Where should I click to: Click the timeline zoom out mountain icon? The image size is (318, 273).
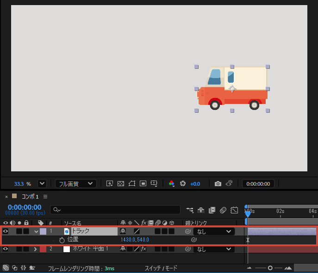[x=249, y=268]
